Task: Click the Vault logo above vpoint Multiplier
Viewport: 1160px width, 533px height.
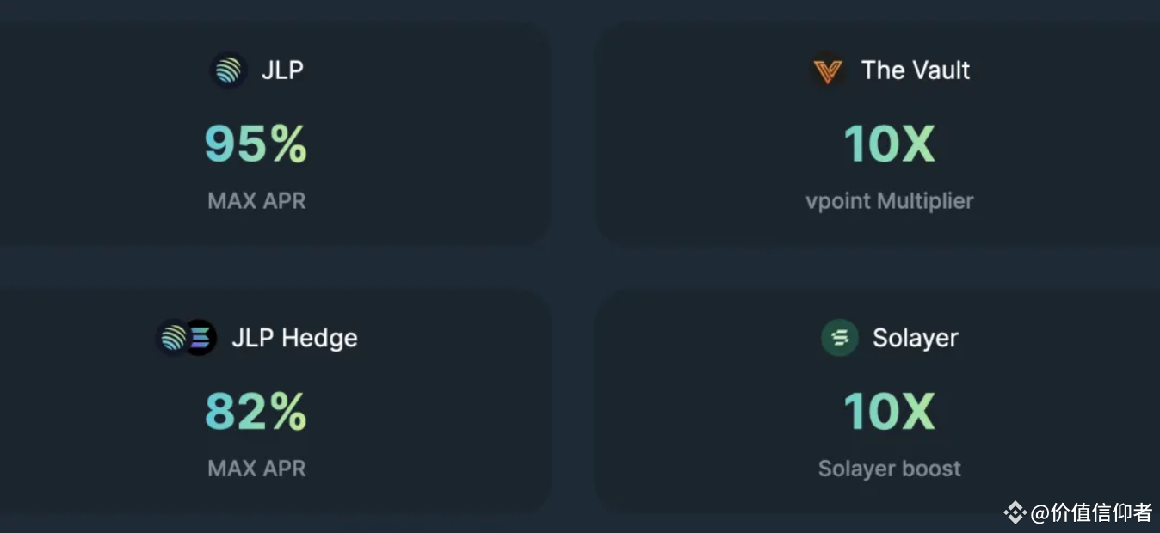Action: [828, 70]
